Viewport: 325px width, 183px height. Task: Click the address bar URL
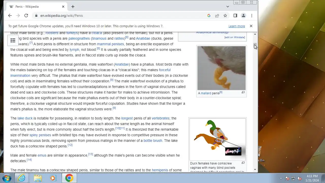pyautogui.click(x=62, y=16)
